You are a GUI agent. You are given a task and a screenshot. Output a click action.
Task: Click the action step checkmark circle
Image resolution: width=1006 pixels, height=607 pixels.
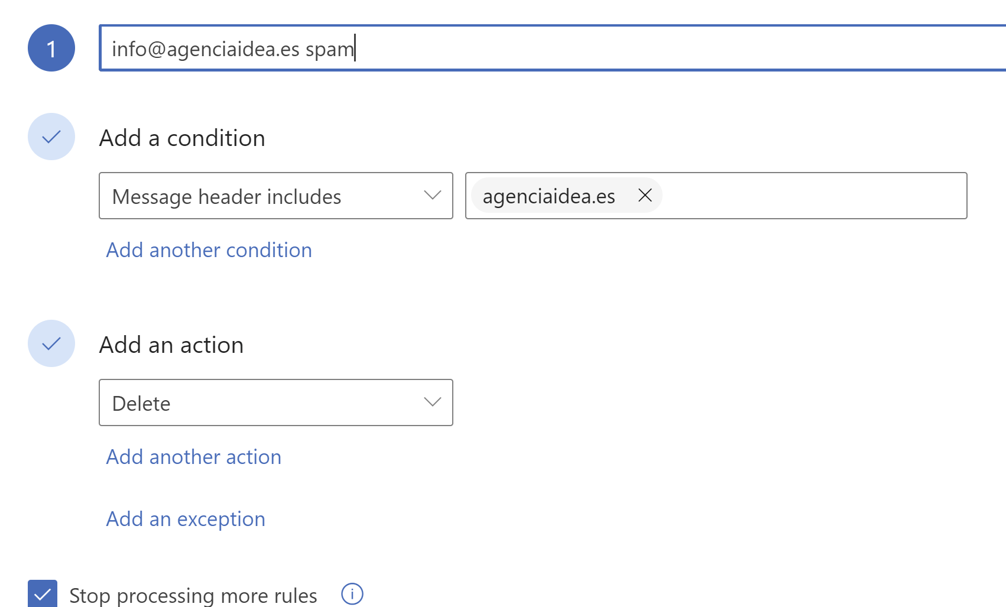[51, 343]
